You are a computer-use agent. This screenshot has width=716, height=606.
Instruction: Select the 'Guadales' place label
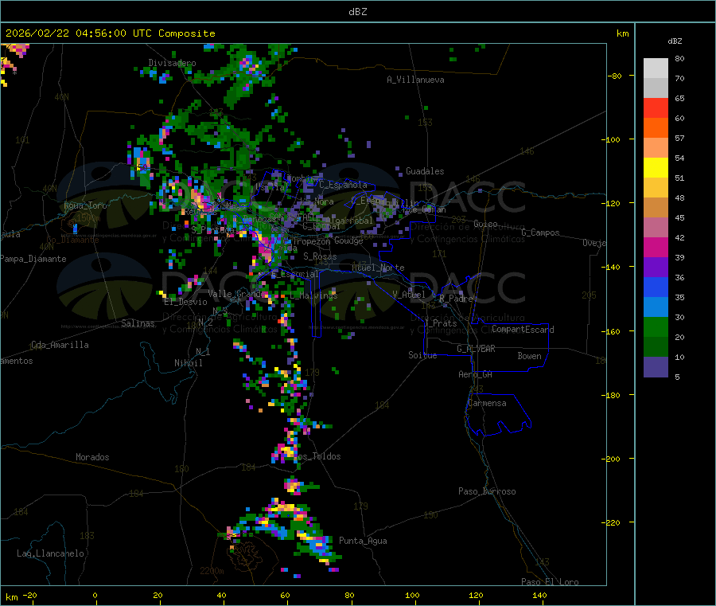pos(425,171)
